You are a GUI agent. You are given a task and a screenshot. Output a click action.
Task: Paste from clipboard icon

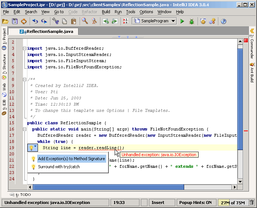(x=73, y=21)
